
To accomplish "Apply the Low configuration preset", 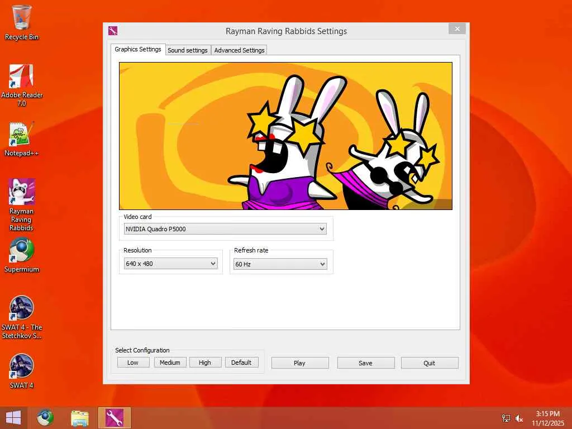I will (x=133, y=363).
